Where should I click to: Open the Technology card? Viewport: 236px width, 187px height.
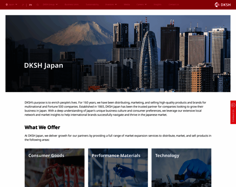(x=181, y=168)
